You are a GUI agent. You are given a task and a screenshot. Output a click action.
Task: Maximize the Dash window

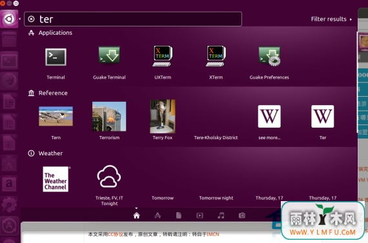pyautogui.click(x=16, y=3)
